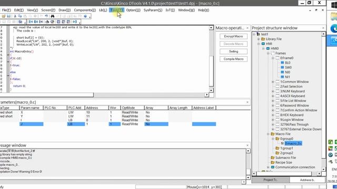Close the macro parameters panel
This screenshot has height=189, width=337.
click(x=247, y=102)
